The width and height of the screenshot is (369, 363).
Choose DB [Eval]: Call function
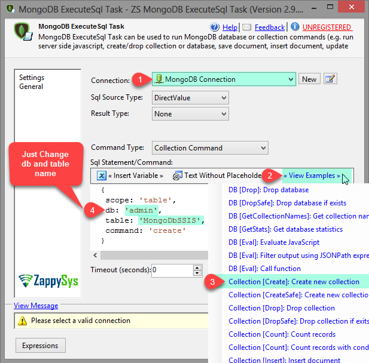[264, 269]
